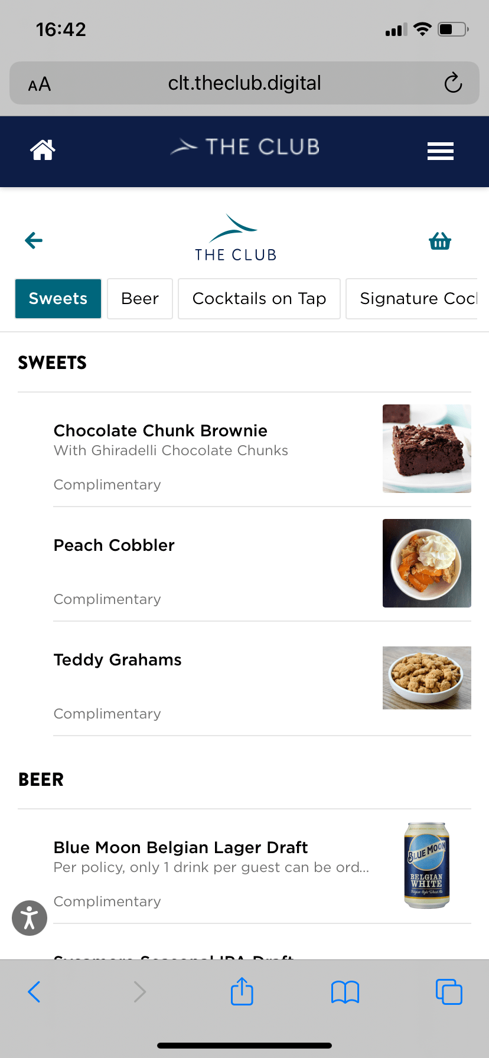Navigate back in Safari toolbar
489x1058 pixels.
(34, 992)
